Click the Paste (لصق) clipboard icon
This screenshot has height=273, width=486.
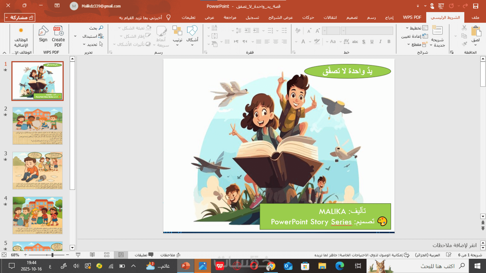(476, 31)
